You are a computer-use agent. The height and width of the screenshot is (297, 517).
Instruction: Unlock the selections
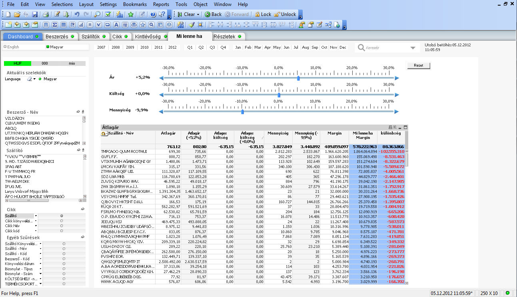[x=285, y=14]
